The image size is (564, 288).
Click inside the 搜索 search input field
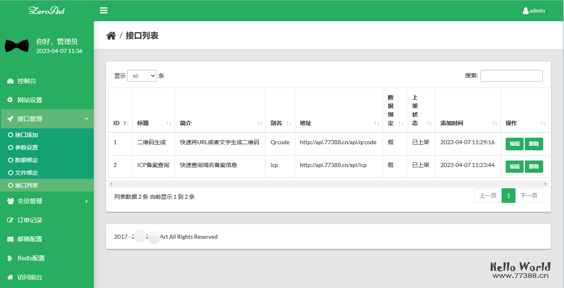tap(511, 75)
